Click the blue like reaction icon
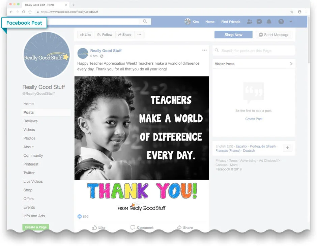This screenshot has width=317, height=246. (x=80, y=216)
